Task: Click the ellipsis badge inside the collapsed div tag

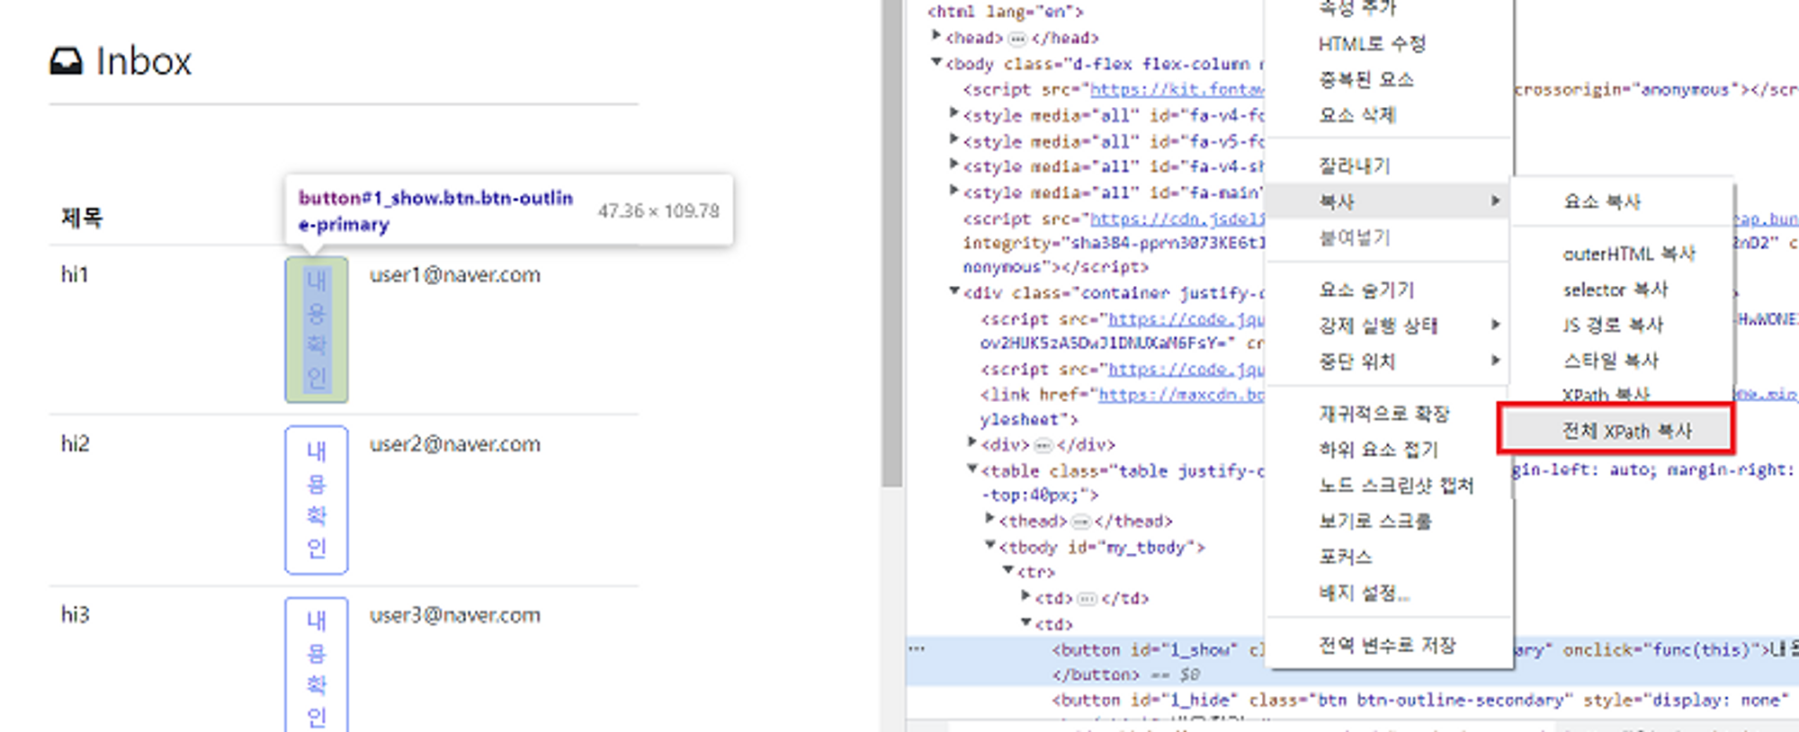Action: 1043,445
